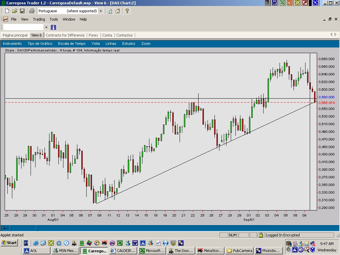Viewport: 340px width, 255px height.
Task: Click the Outlook clock shortcut in the Office bar
Action: pyautogui.click(x=297, y=3)
